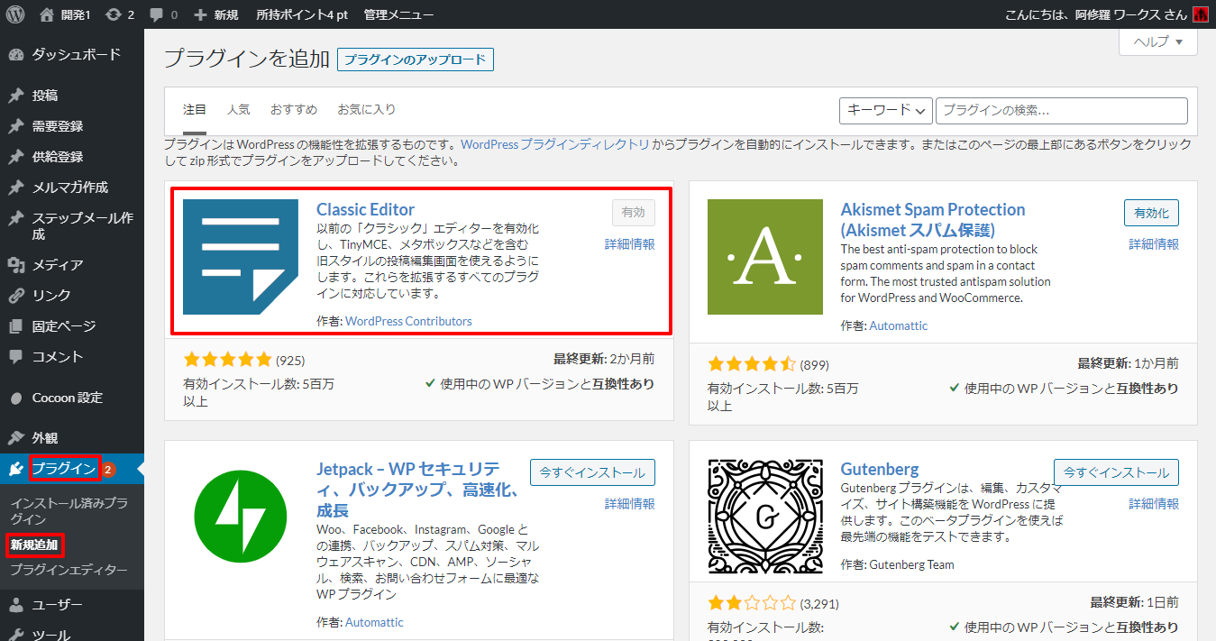The height and width of the screenshot is (641, 1216).
Task: Click the comment icon next to コメント
Action: tap(15, 357)
